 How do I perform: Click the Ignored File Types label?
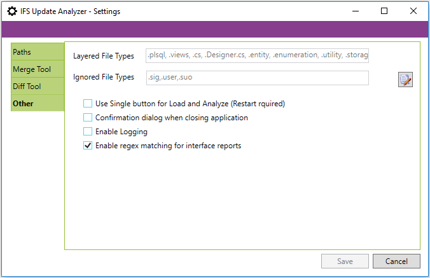click(104, 77)
